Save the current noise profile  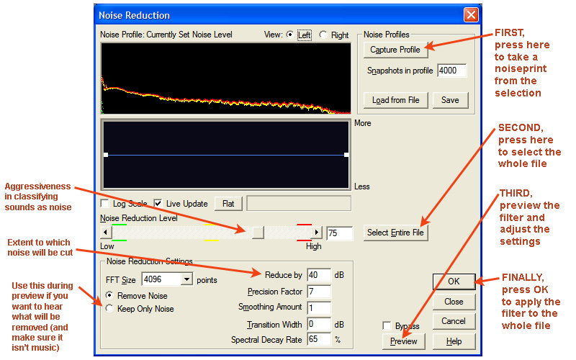click(x=450, y=100)
